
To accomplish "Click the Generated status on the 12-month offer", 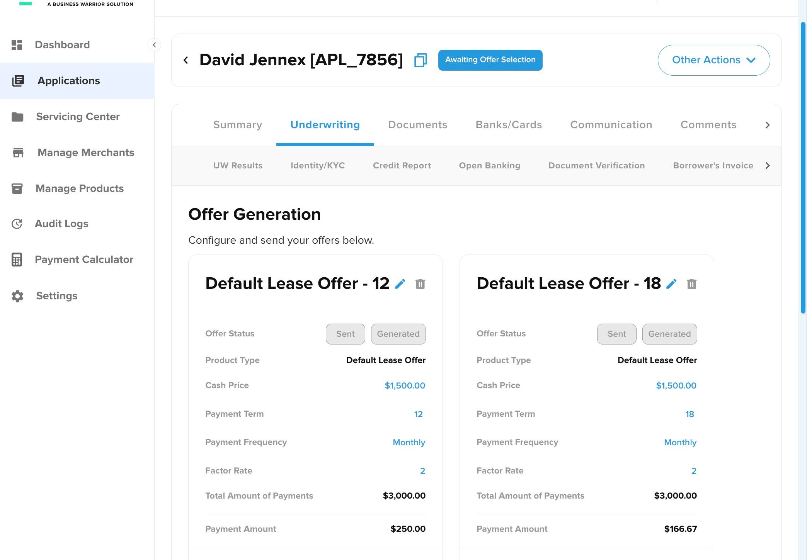I will 398,334.
